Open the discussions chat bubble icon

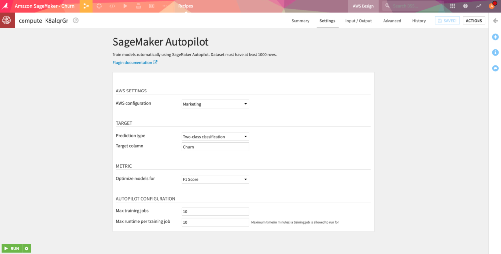pos(495,68)
